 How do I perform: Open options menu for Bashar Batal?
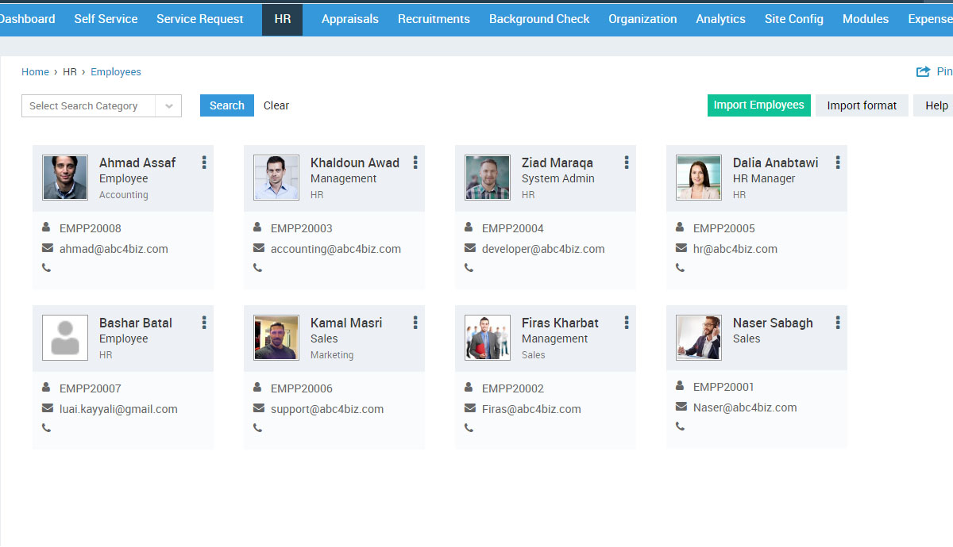pos(204,323)
